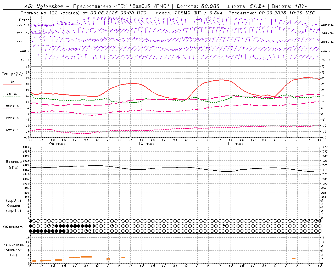
Task: Click the 985 value on left pressure axis
Action: 27,197
